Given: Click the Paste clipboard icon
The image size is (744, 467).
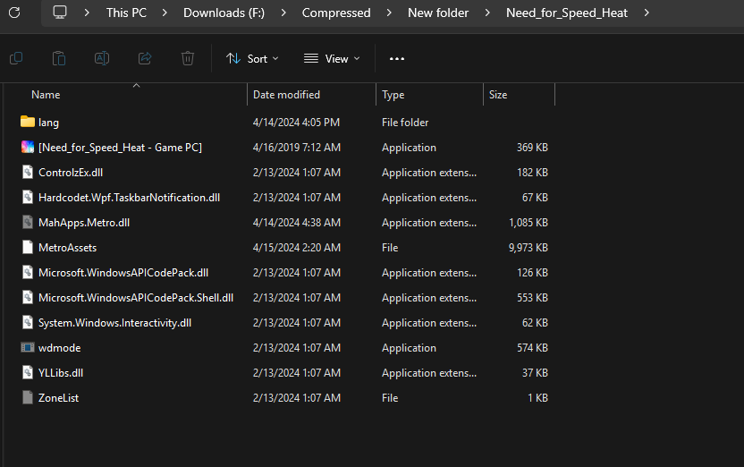Looking at the screenshot, I should coord(59,58).
